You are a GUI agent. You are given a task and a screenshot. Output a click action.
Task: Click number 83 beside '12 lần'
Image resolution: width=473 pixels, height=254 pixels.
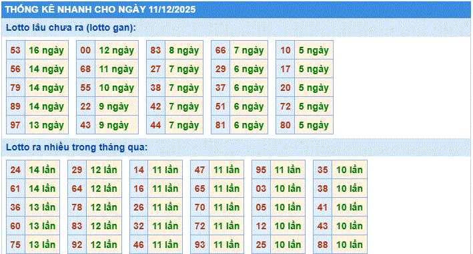coord(77,226)
